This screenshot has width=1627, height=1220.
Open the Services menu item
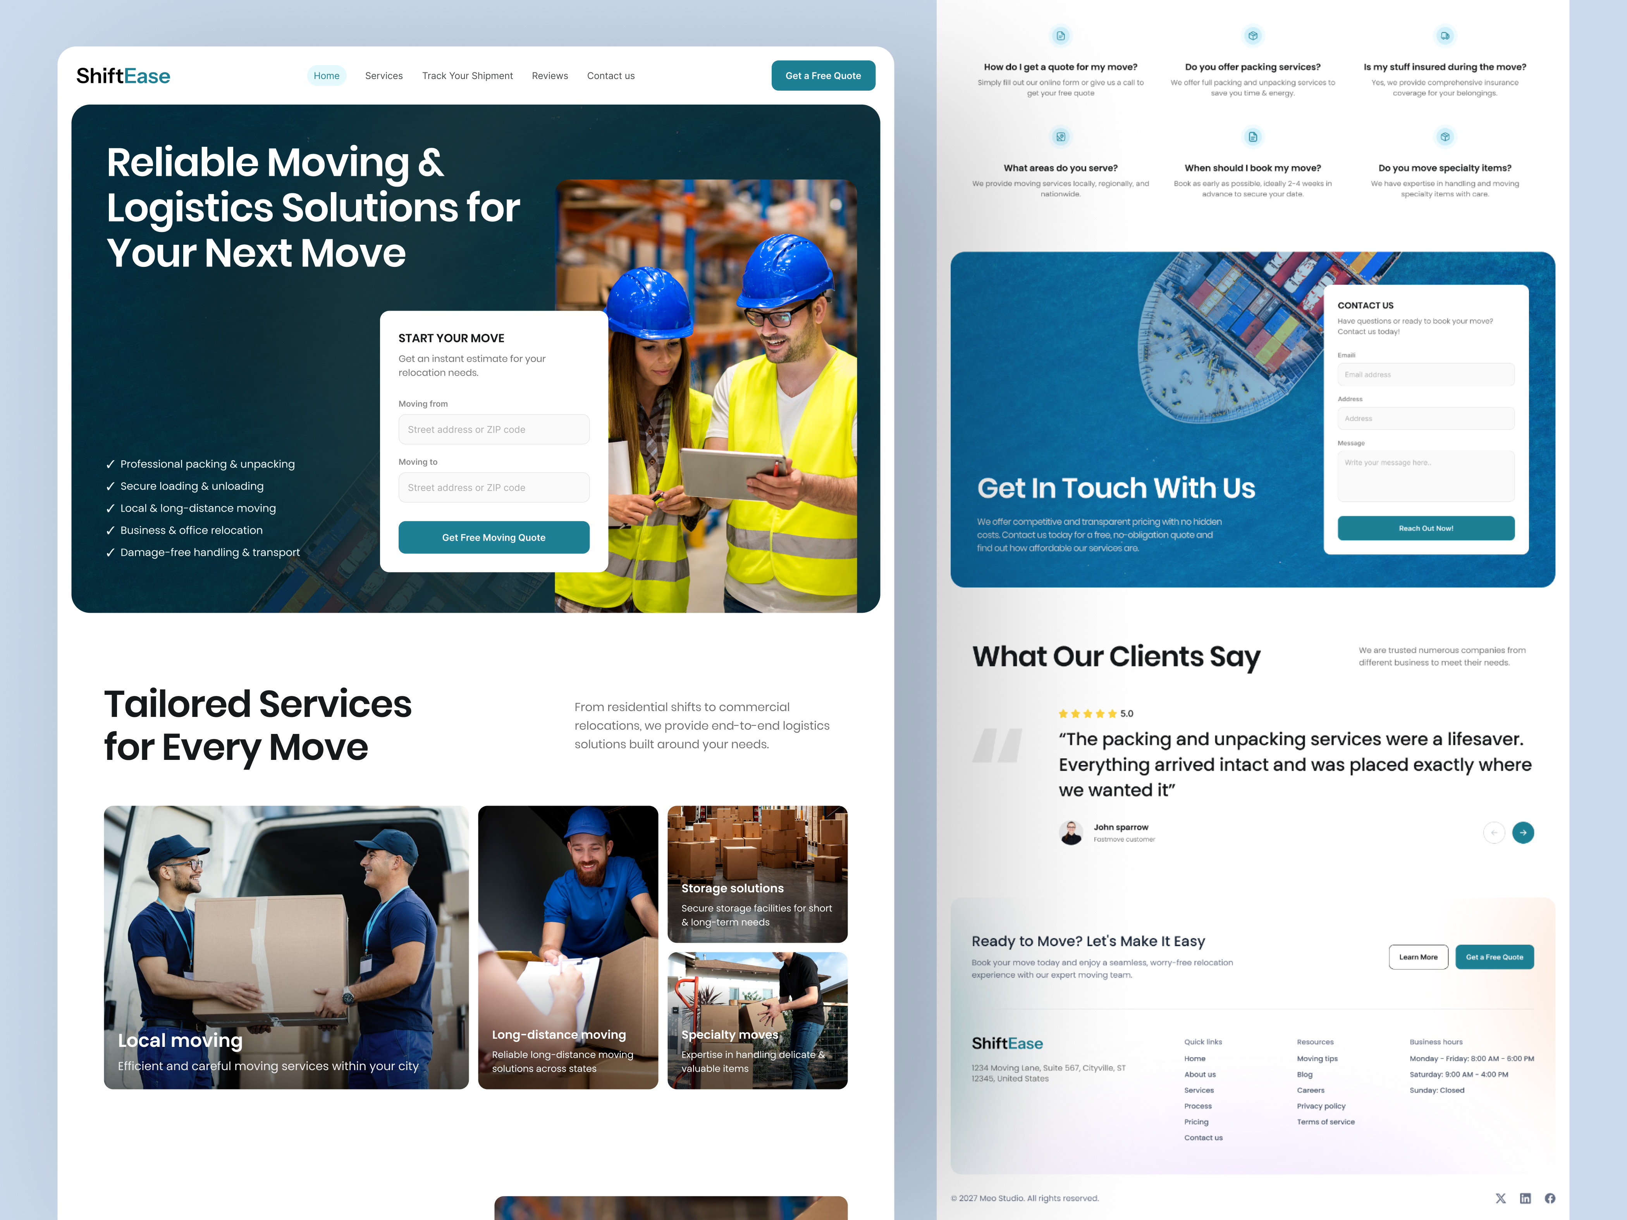click(384, 75)
